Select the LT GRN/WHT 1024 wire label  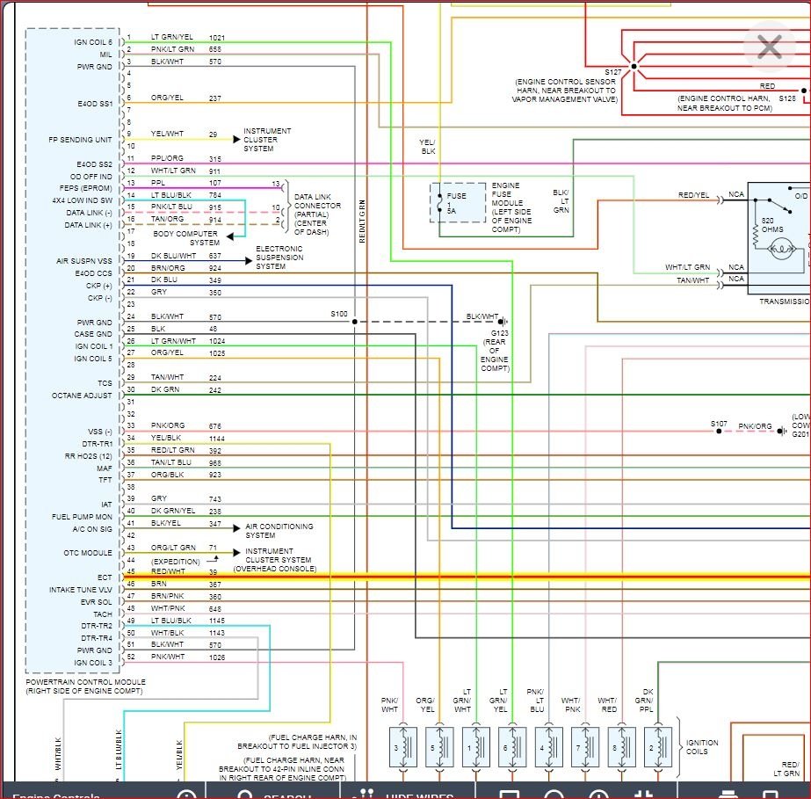click(x=188, y=341)
